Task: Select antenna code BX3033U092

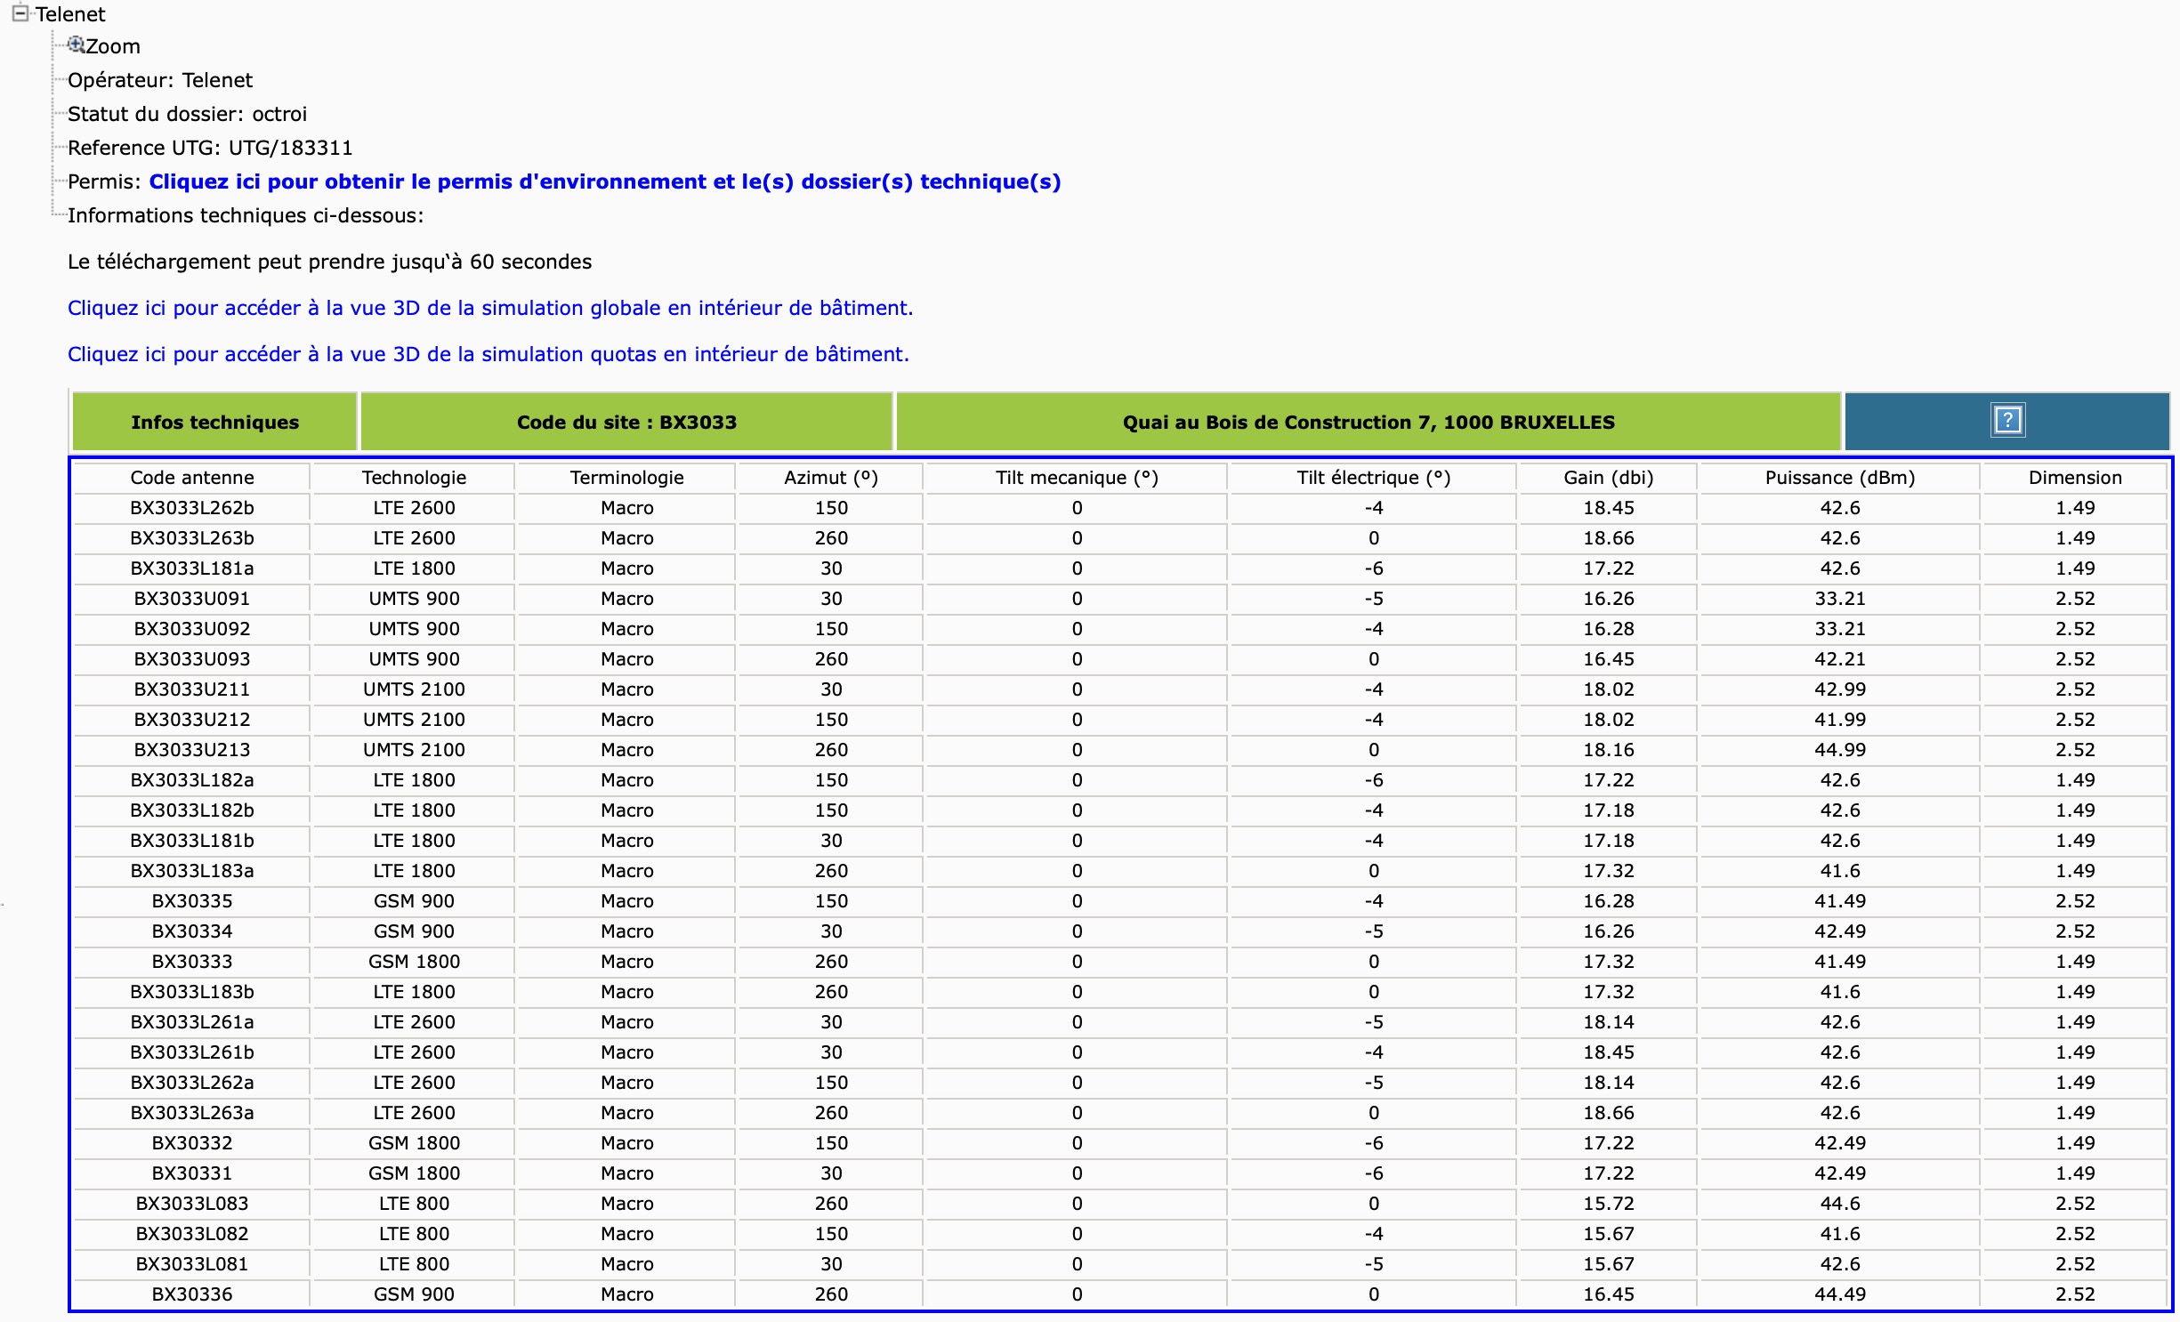Action: (x=192, y=629)
